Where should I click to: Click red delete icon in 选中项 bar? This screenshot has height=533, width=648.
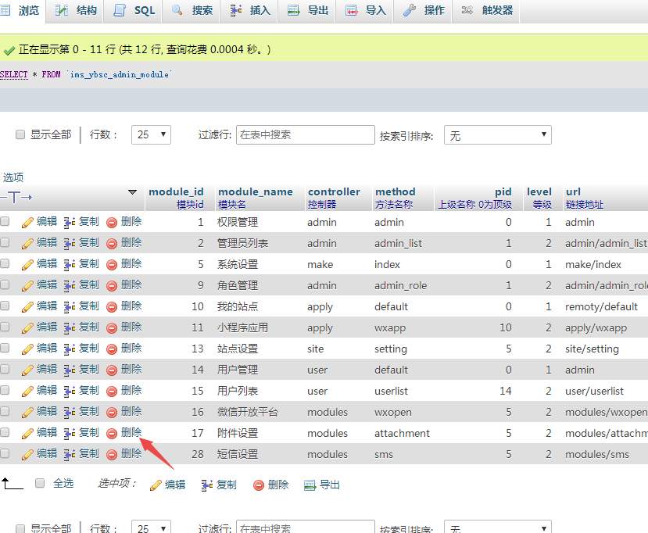click(259, 485)
